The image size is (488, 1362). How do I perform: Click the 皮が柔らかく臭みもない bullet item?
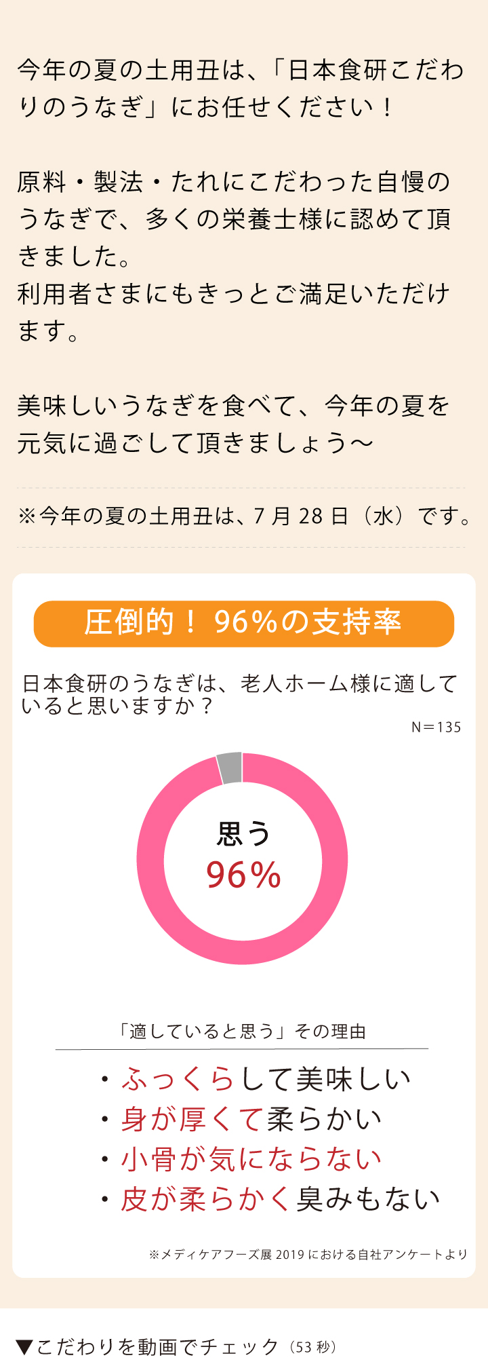click(279, 1199)
